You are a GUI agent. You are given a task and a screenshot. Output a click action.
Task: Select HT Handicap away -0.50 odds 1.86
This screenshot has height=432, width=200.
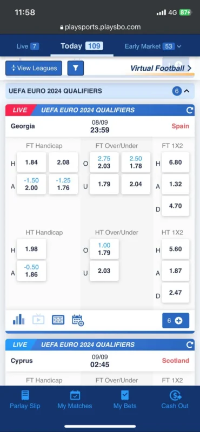31,271
